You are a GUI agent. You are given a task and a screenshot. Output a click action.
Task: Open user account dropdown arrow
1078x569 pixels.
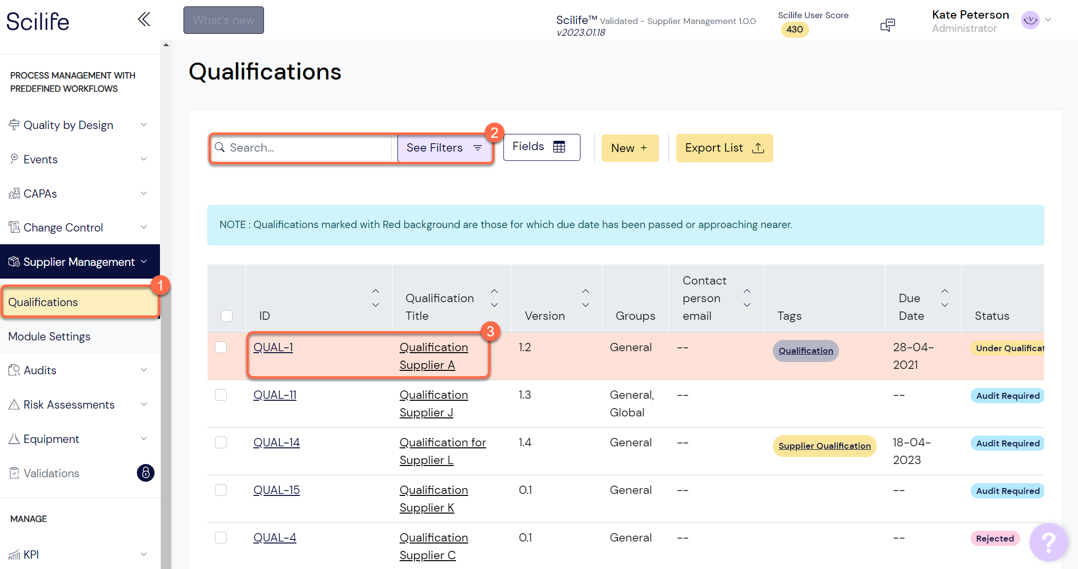coord(1048,20)
